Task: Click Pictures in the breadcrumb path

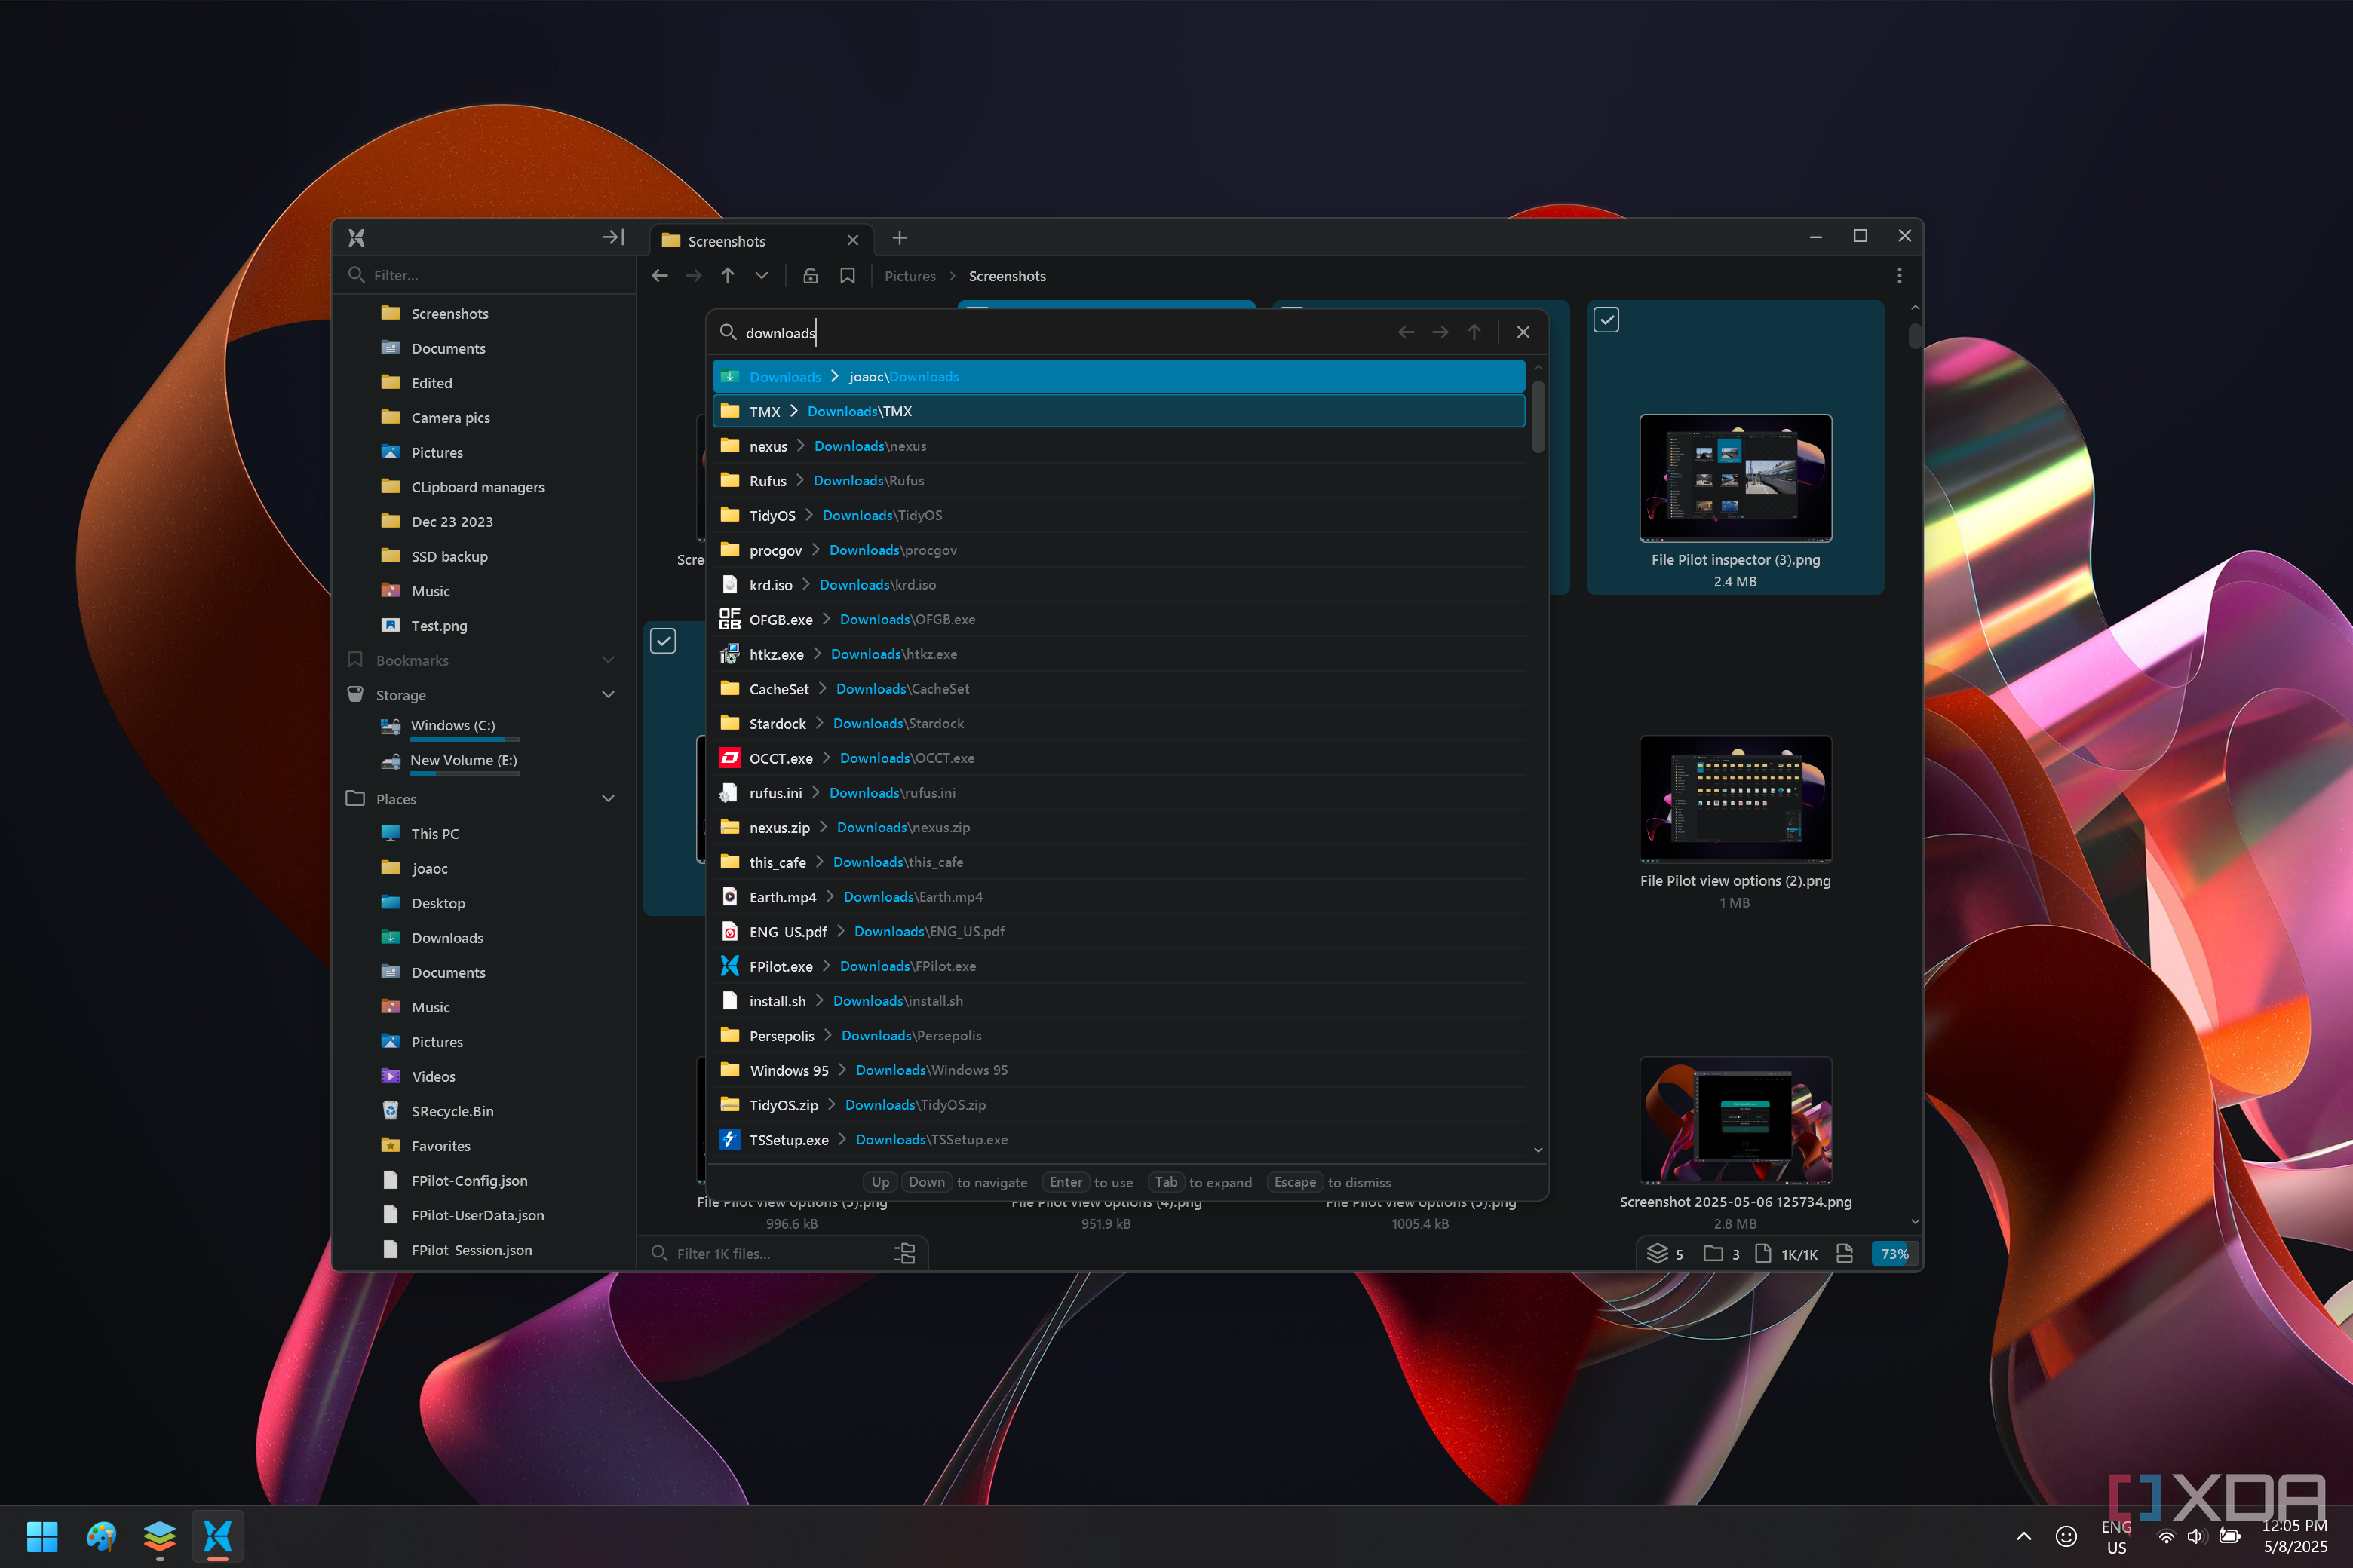Action: pos(910,276)
